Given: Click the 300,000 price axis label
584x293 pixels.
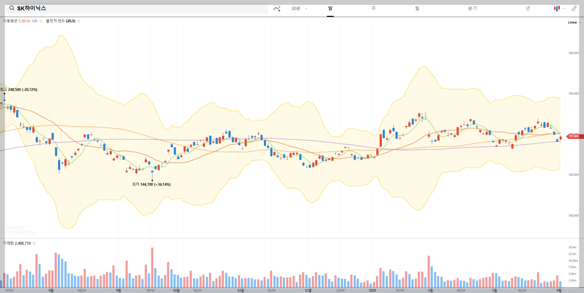Looking at the screenshot, I should pos(574,53).
